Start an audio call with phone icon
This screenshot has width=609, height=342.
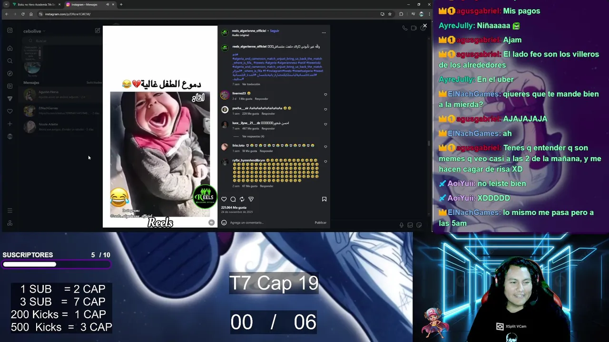pos(405,28)
